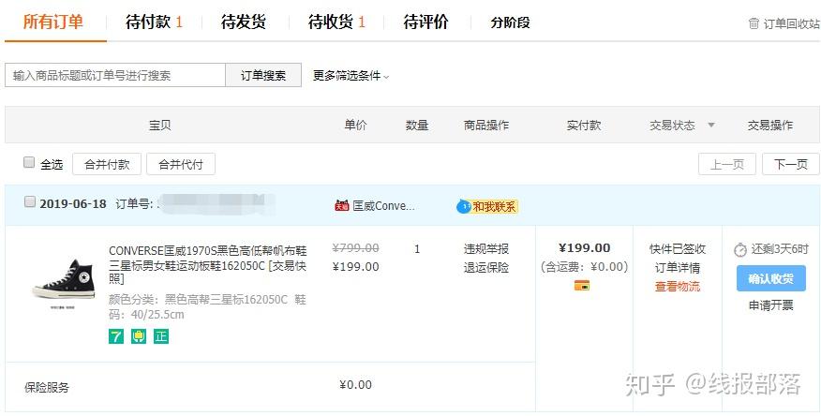Image resolution: width=821 pixels, height=416 pixels.
Task: Open the 待收货 tab
Action: pyautogui.click(x=336, y=22)
